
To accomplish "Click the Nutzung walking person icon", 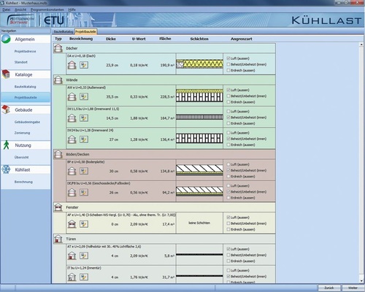I will pyautogui.click(x=6, y=145).
